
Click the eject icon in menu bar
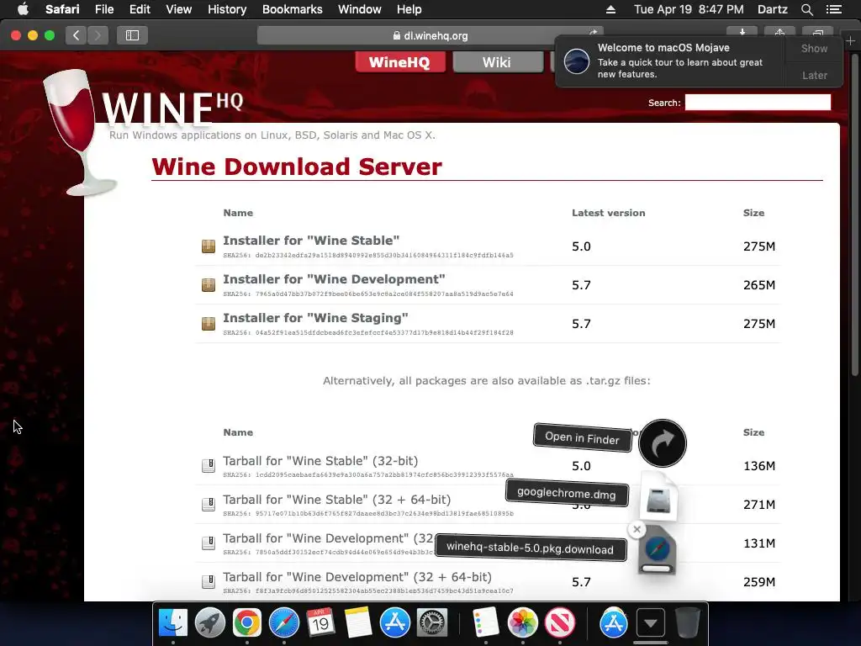(x=610, y=9)
